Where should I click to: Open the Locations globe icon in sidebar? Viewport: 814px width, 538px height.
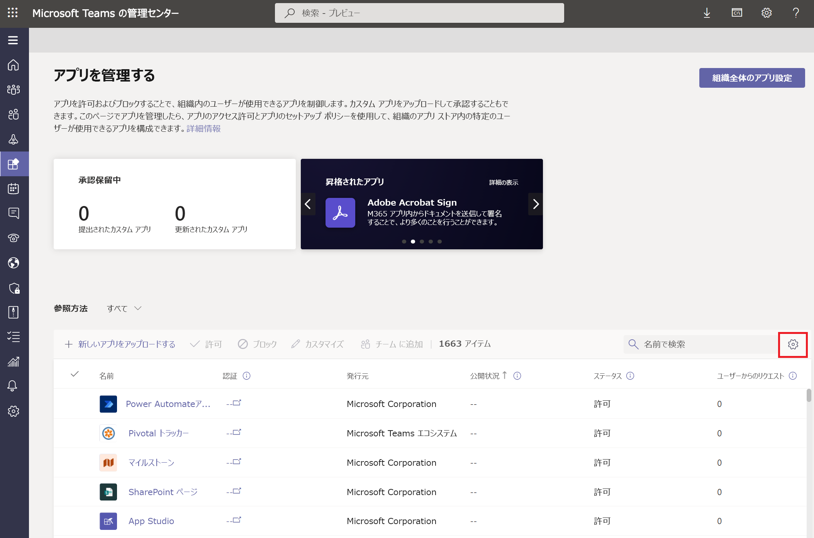[x=14, y=263]
